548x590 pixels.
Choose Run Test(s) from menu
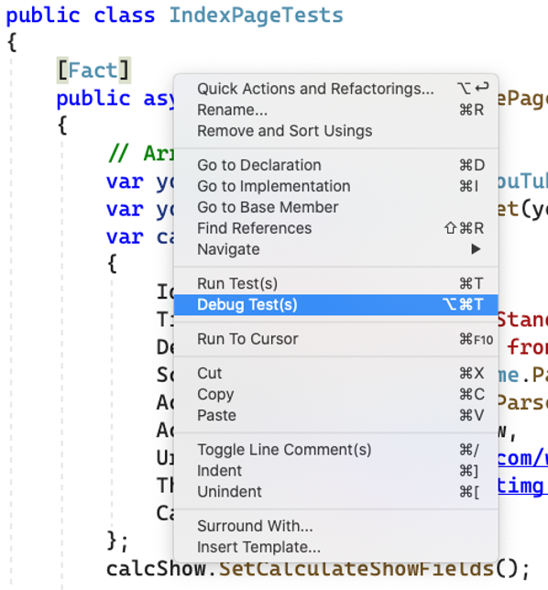pos(335,284)
